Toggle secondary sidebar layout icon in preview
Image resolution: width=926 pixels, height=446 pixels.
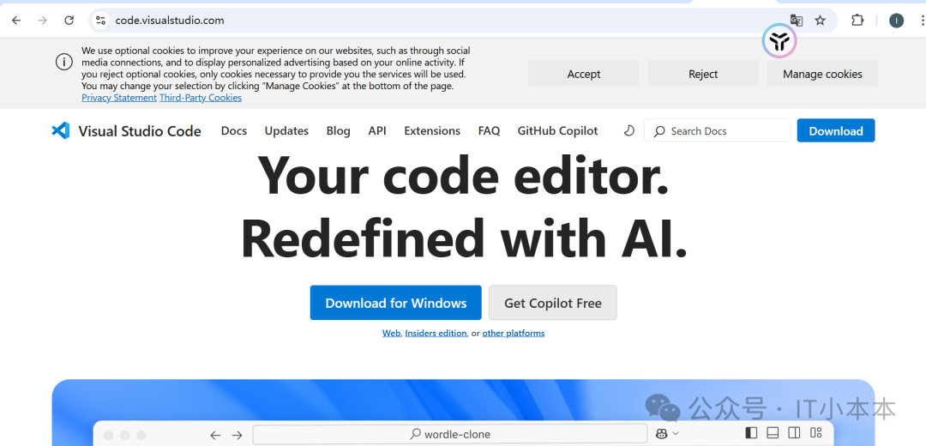coord(794,433)
